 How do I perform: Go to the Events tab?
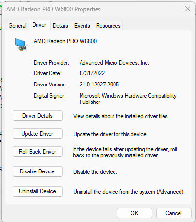82,26
